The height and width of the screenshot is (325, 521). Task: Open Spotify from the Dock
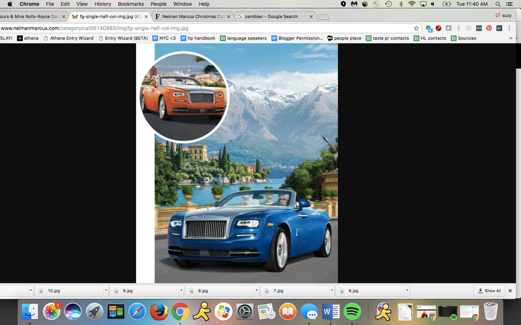click(x=352, y=311)
